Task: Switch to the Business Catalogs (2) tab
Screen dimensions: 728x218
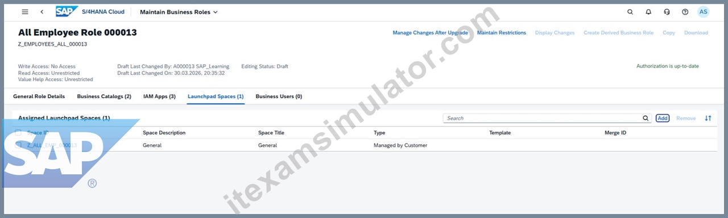Action: [x=104, y=97]
